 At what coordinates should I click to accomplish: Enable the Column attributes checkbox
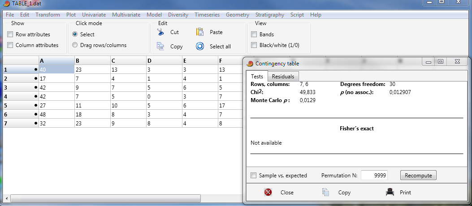point(10,45)
